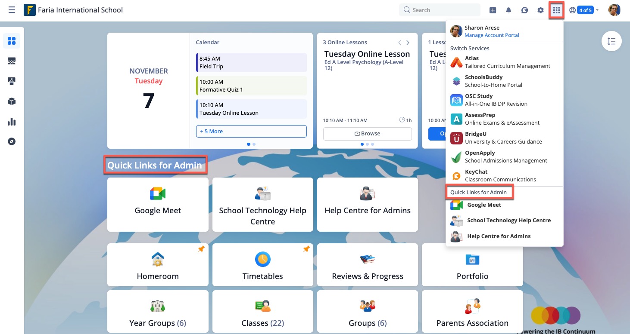This screenshot has height=334, width=630.
Task: Open the Parents Association tile
Action: pyautogui.click(x=472, y=312)
